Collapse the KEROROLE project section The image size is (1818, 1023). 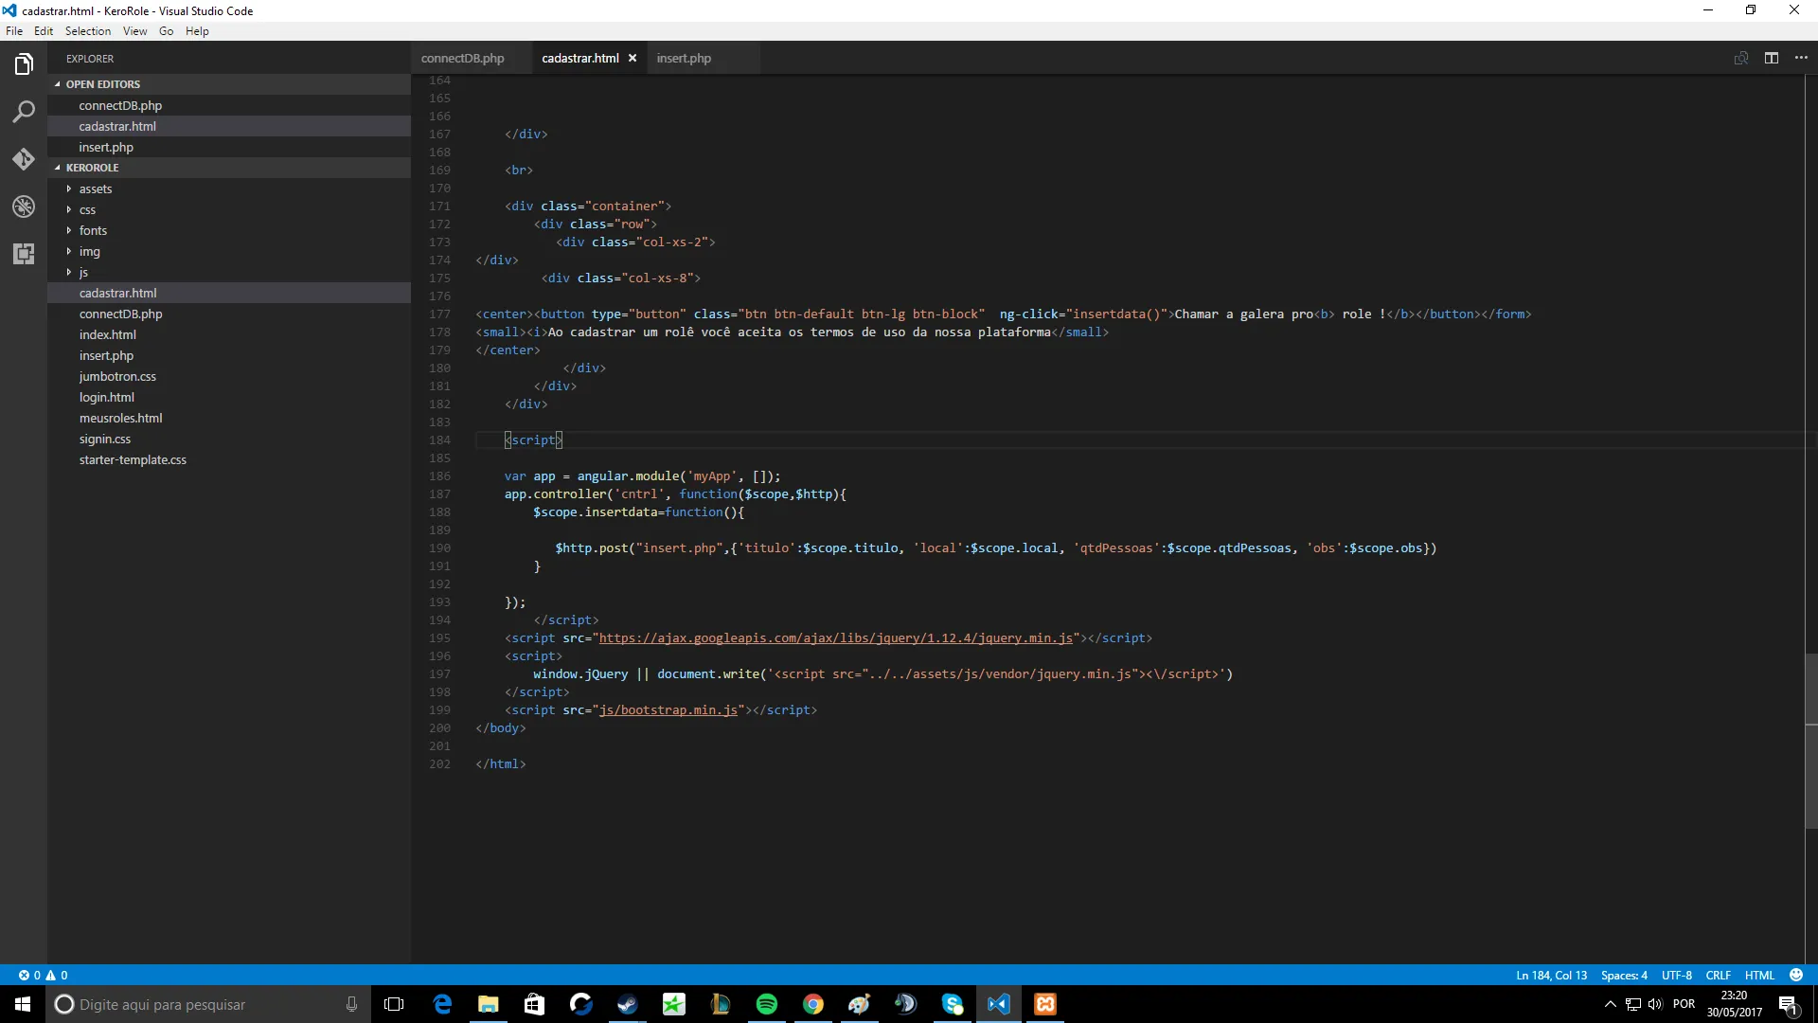[x=92, y=168]
